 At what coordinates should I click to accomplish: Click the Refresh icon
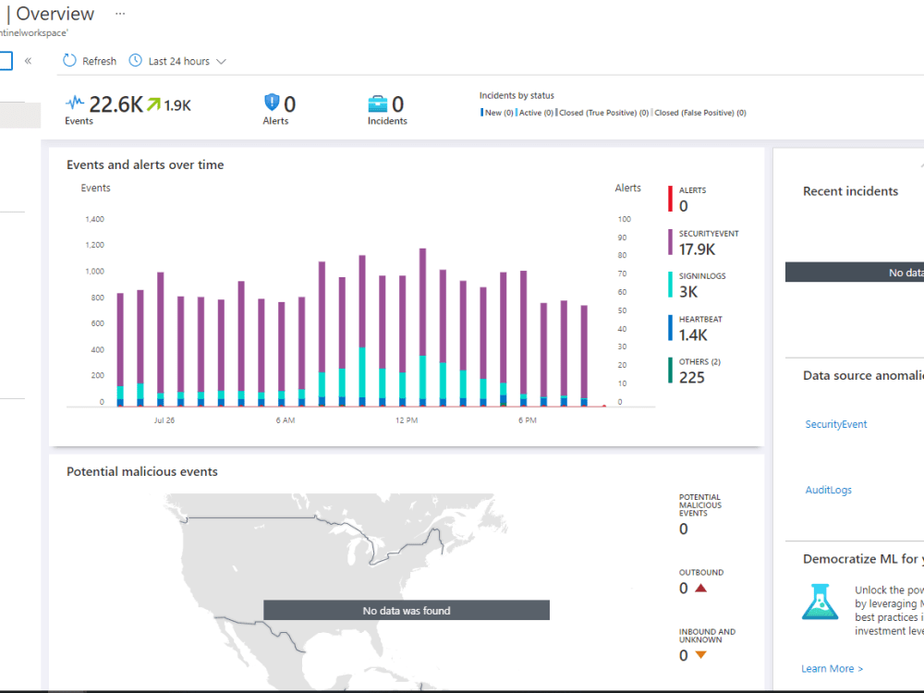(70, 60)
